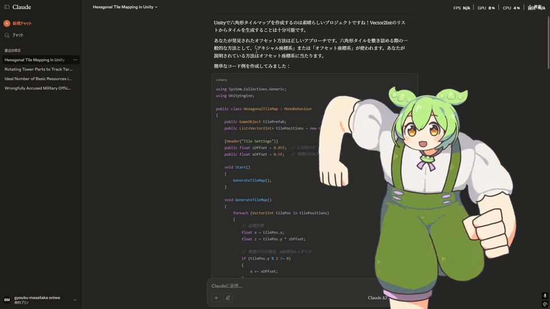Open the writing style icon in composer
Screen dimensions: 550x309
click(x=227, y=298)
